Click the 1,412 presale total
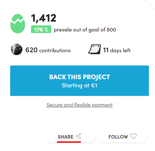155x151 pixels. coord(44,18)
